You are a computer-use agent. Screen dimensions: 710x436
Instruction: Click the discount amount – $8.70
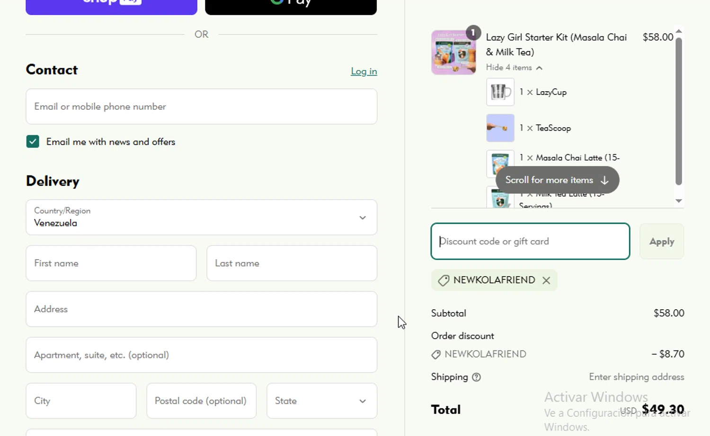[x=668, y=354]
